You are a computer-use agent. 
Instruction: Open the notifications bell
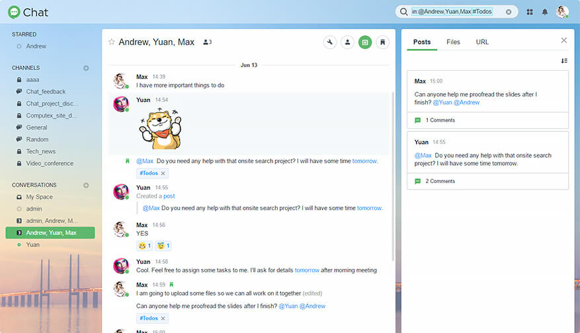click(x=545, y=12)
